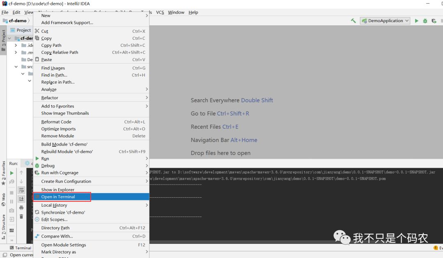The image size is (443, 258).
Task: Open the DemoApplication run configuration dropdown
Action: [385, 21]
